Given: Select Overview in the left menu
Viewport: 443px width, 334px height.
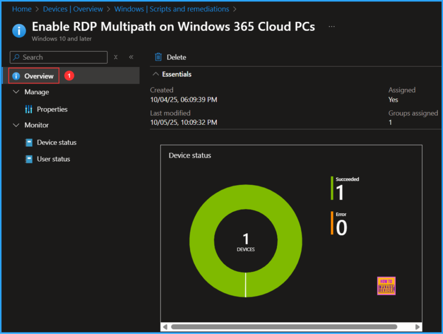Looking at the screenshot, I should point(39,76).
